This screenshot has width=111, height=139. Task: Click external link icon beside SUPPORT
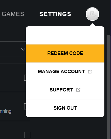[x=78, y=90]
